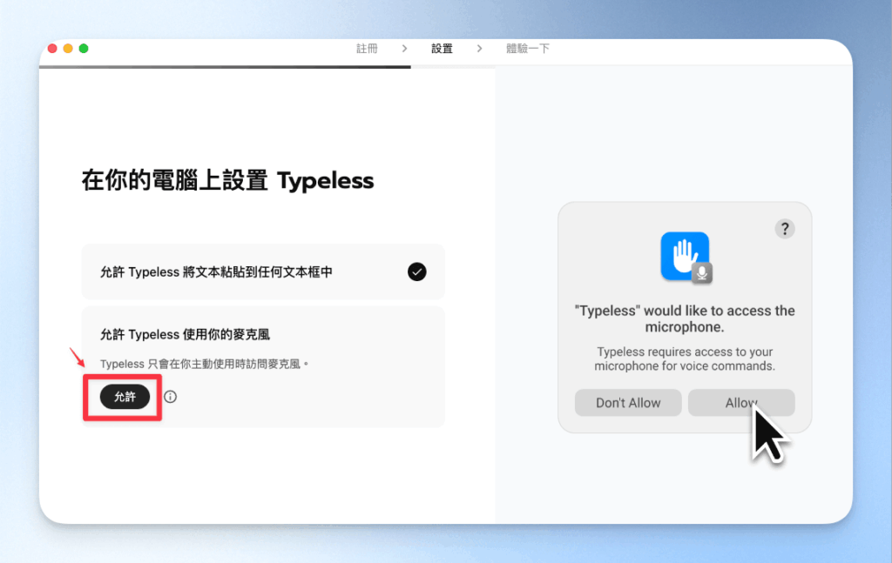The width and height of the screenshot is (892, 563).
Task: Click Allow in the microphone permission dialog
Action: 741,402
